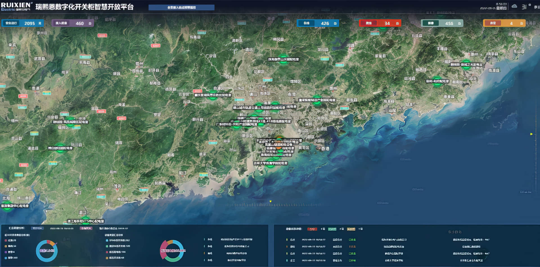Open the blue selector bar in the header

pos(181,8)
